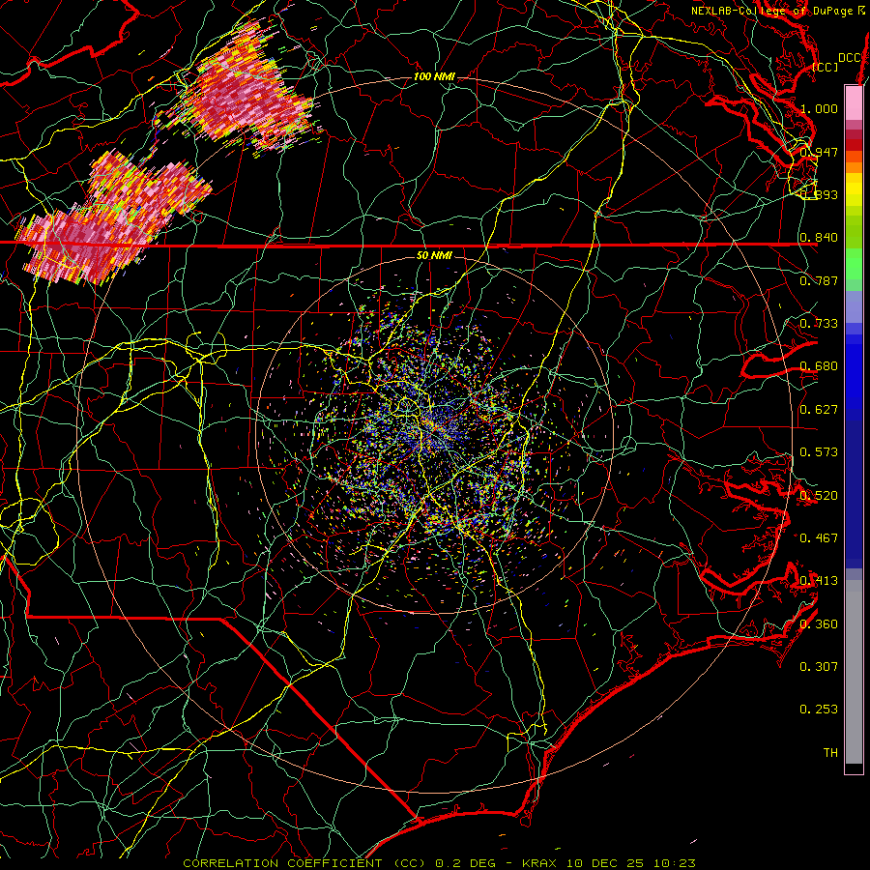Select the 0.947 scale value
Screen dimensions: 870x870
(x=819, y=152)
